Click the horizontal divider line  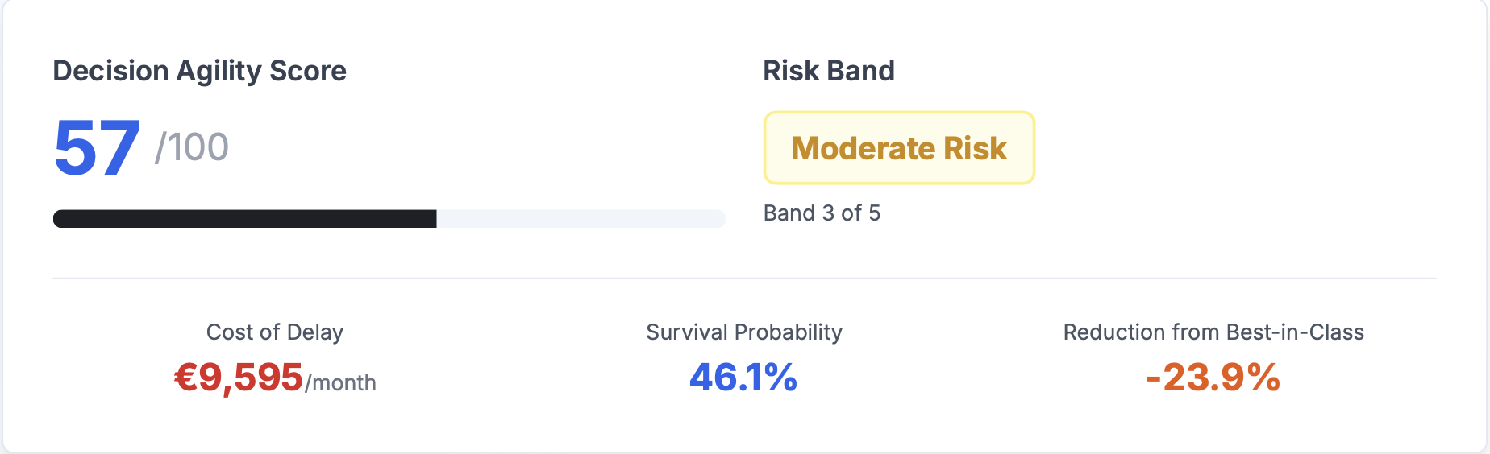tap(743, 279)
